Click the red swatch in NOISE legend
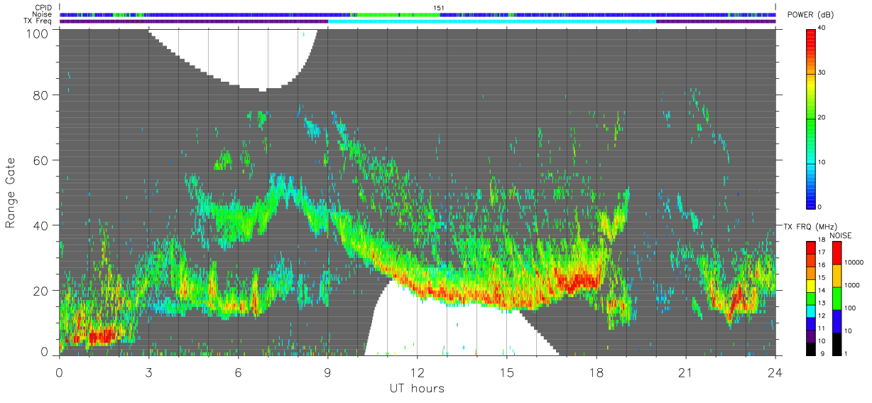Viewport: 872px width, 403px height. (x=836, y=253)
